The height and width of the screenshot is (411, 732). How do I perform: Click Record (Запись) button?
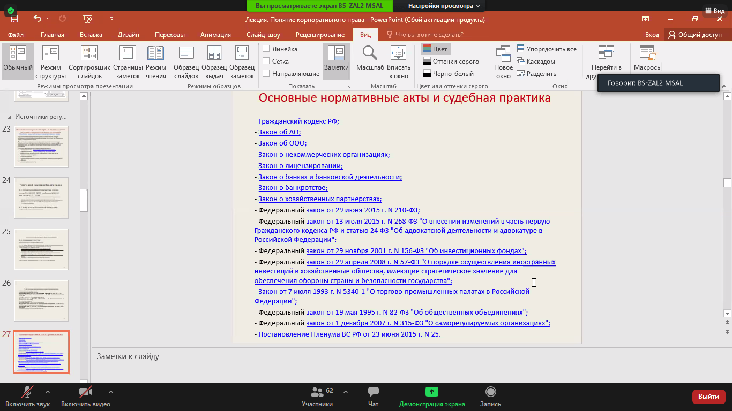[x=490, y=397]
